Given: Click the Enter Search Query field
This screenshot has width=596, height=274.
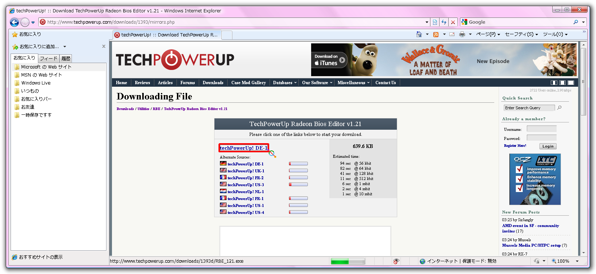Looking at the screenshot, I should (x=529, y=108).
